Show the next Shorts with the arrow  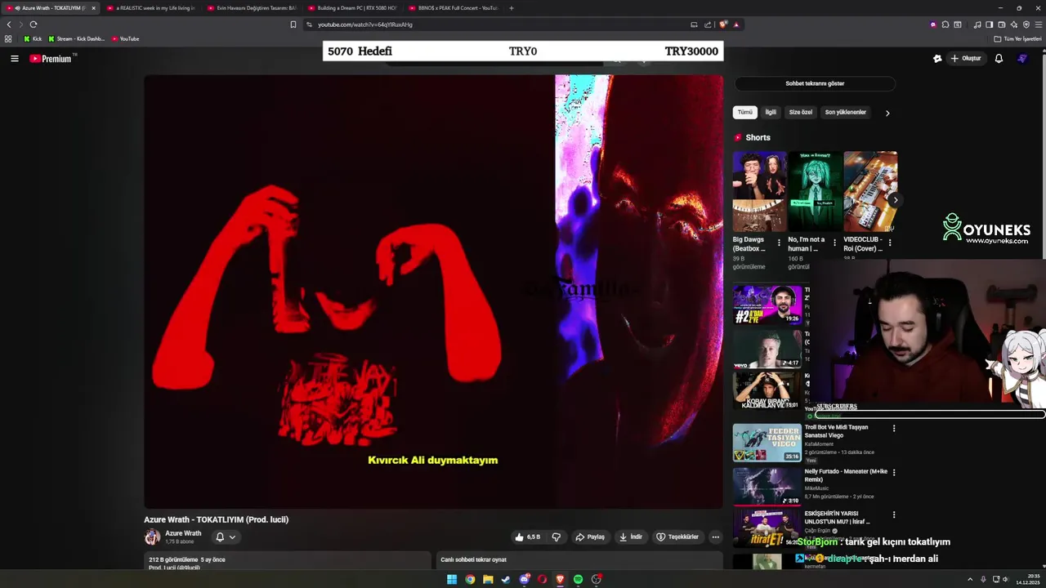(x=896, y=200)
